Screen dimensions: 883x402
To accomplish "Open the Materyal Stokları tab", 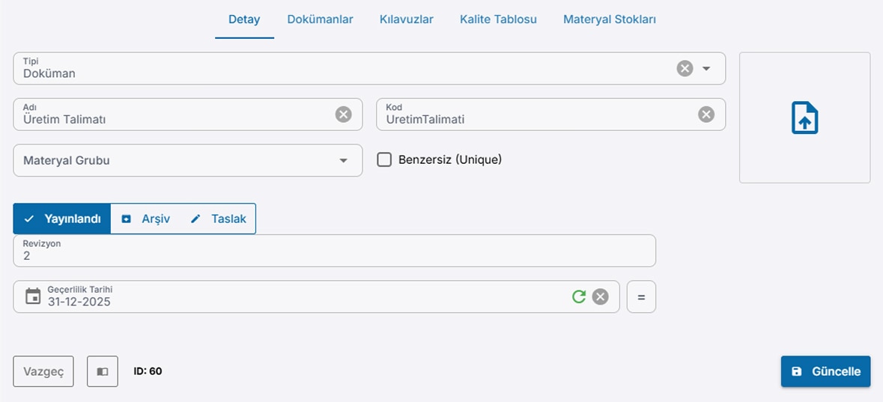I will coord(610,19).
